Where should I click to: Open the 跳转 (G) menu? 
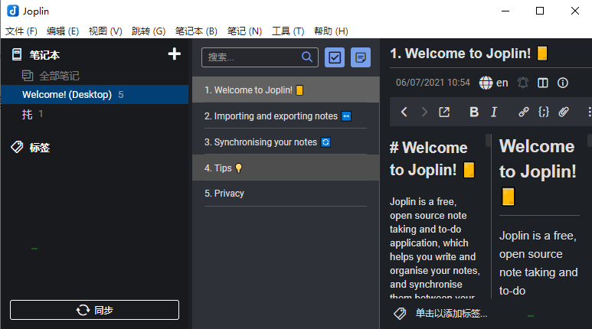pos(149,31)
